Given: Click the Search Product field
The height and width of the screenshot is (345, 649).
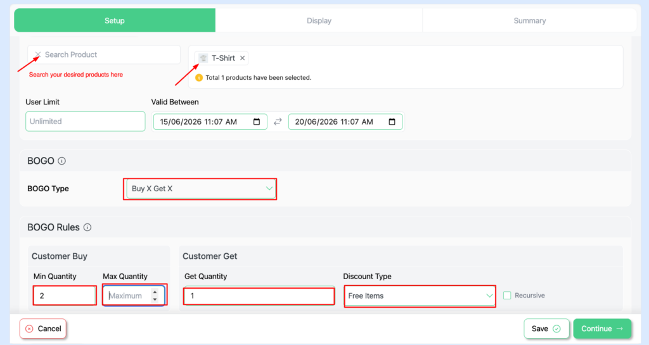Looking at the screenshot, I should (104, 54).
